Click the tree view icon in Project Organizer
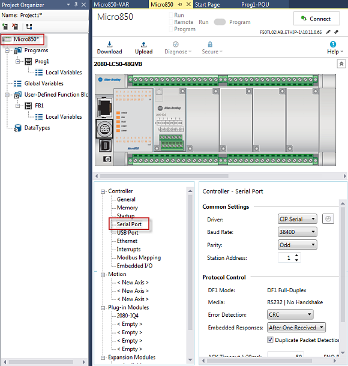The height and width of the screenshot is (366, 348). click(x=29, y=26)
